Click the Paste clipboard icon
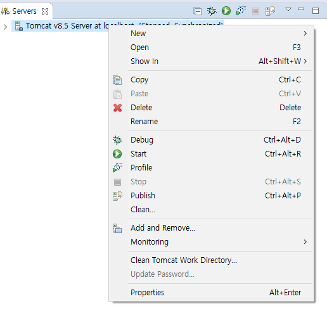 pos(117,94)
